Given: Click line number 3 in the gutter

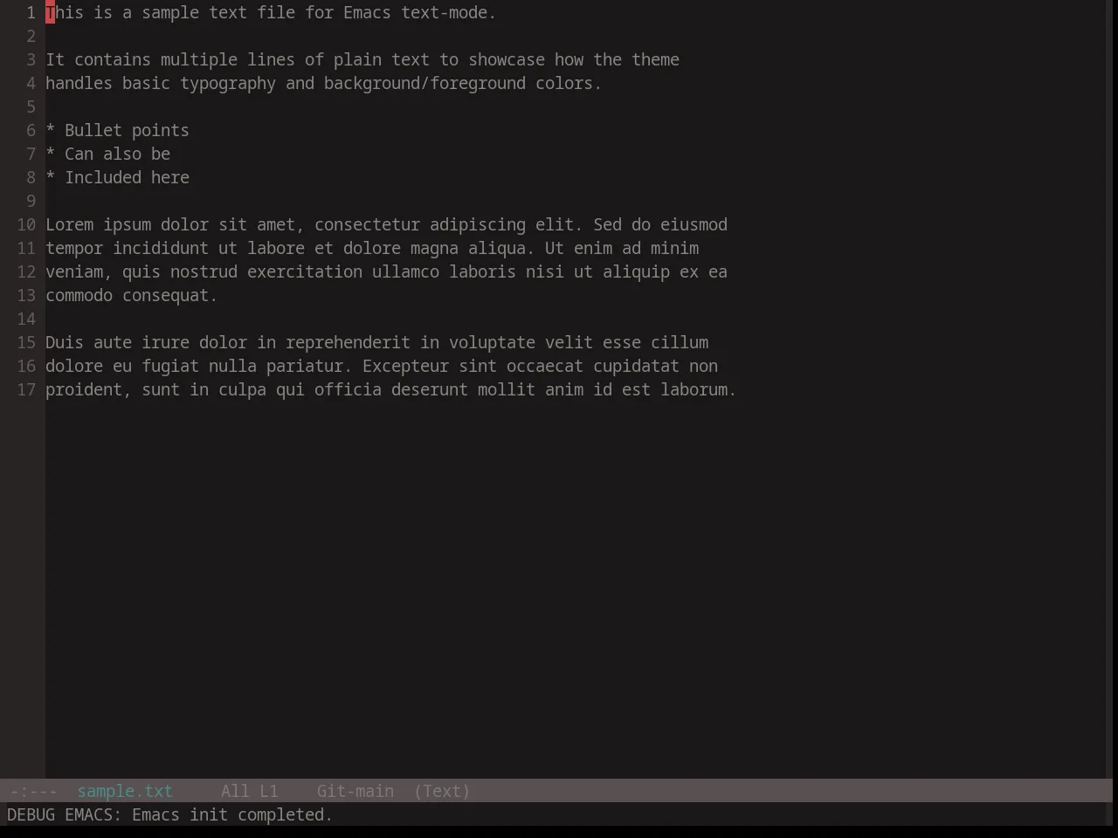Looking at the screenshot, I should (31, 60).
